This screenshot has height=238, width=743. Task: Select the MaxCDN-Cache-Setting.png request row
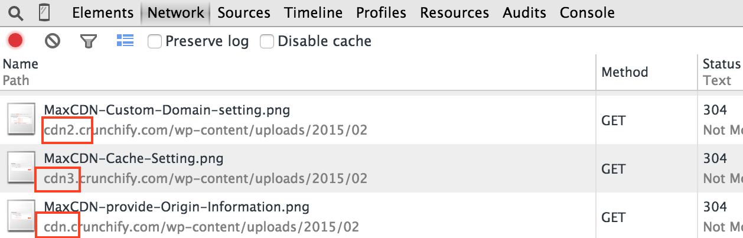(371, 168)
